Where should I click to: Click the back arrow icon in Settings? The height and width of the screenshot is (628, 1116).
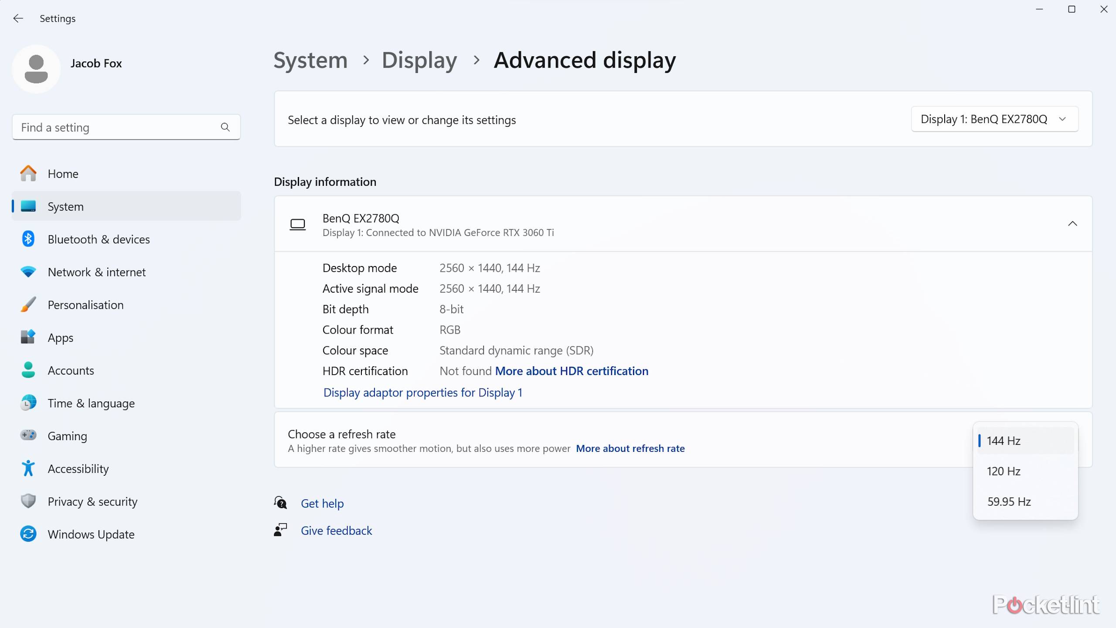click(x=18, y=18)
